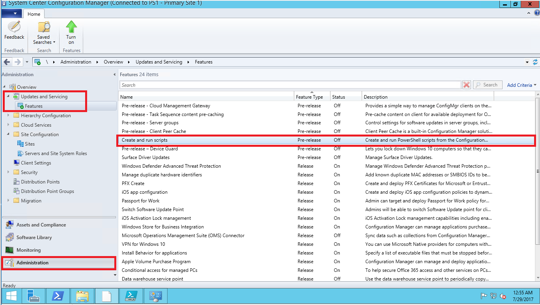Sort by the Status column header
Image resolution: width=540 pixels, height=305 pixels.
(346, 97)
